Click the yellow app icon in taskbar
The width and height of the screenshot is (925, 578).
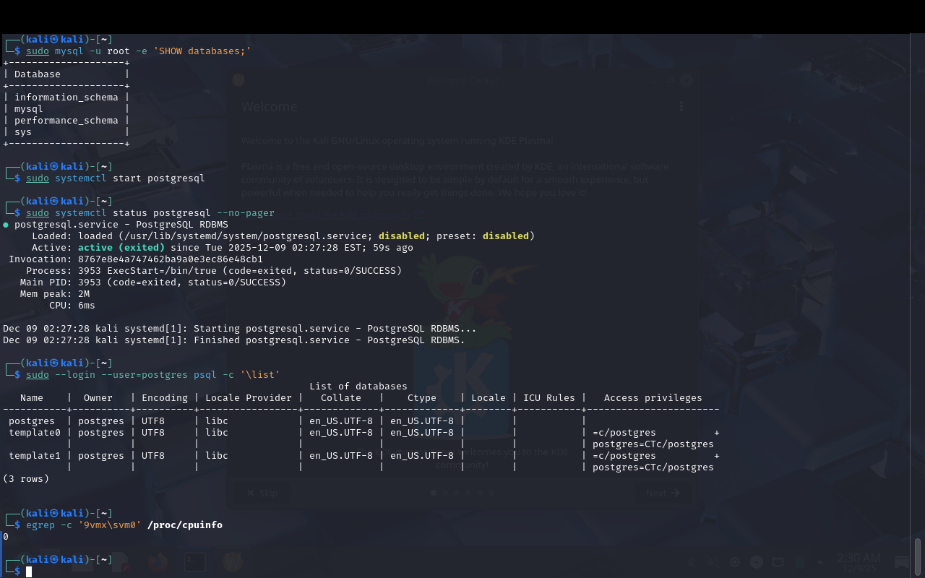coord(232,562)
